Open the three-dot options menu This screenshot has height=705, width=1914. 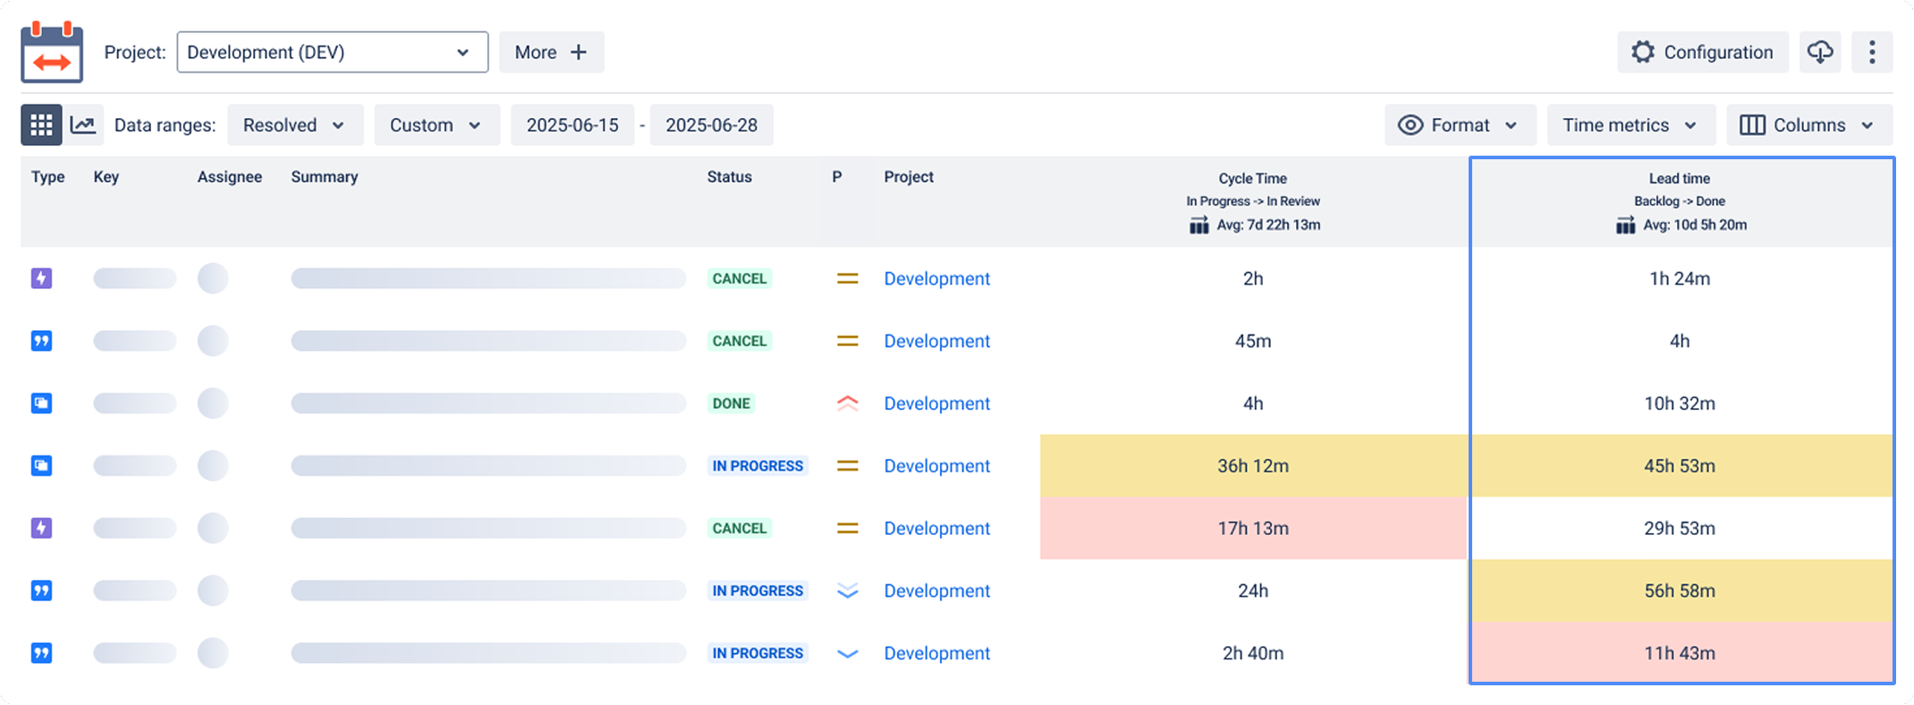coord(1872,52)
